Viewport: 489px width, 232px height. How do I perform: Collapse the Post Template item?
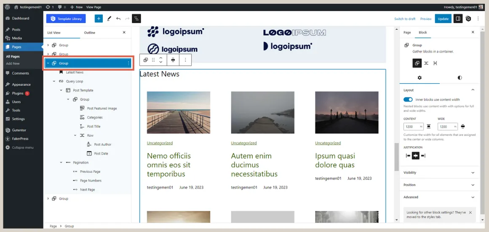point(61,90)
